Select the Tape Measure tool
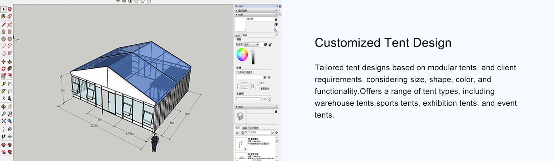The image size is (555, 161). pos(4,84)
